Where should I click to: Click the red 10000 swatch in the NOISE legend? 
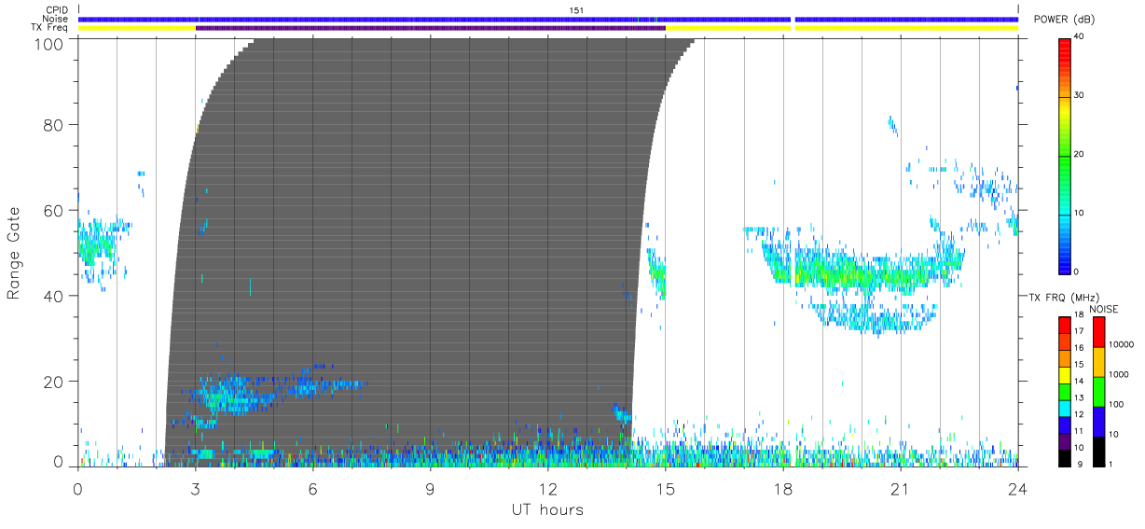pyautogui.click(x=1099, y=332)
